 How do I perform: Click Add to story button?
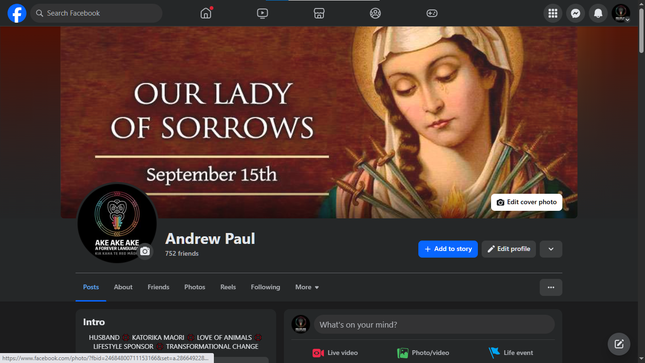point(448,249)
